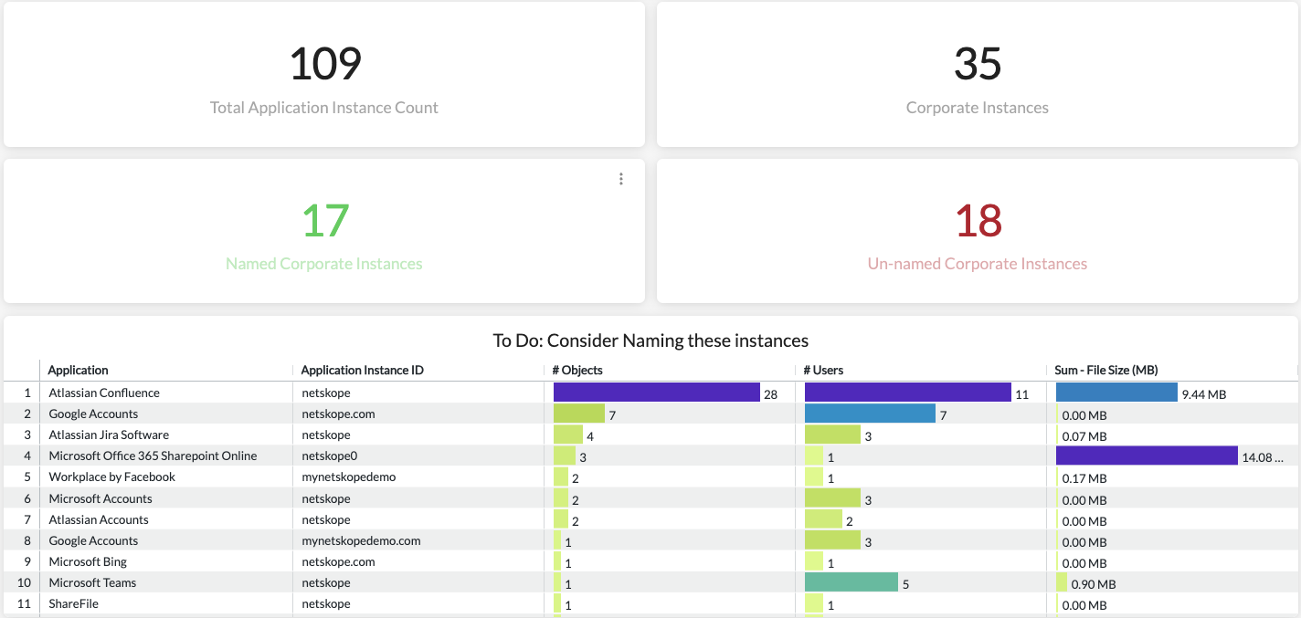This screenshot has height=618, width=1301.
Task: Click the blue 9.44 MB file size bar
Action: pyautogui.click(x=1116, y=393)
